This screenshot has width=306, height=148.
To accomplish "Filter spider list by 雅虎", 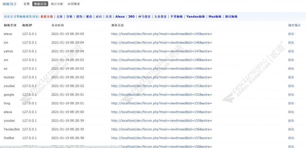I will coord(89,16).
